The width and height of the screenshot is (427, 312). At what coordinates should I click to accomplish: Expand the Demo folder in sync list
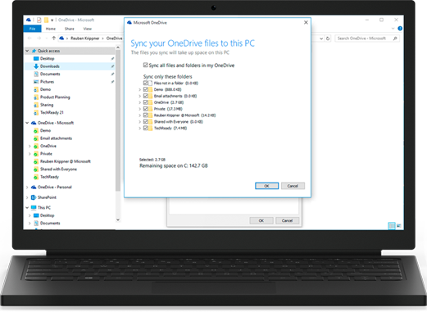pyautogui.click(x=140, y=89)
